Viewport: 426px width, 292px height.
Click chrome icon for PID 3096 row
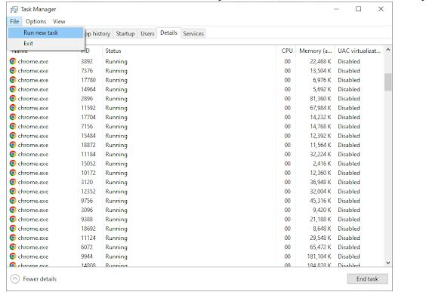13,210
